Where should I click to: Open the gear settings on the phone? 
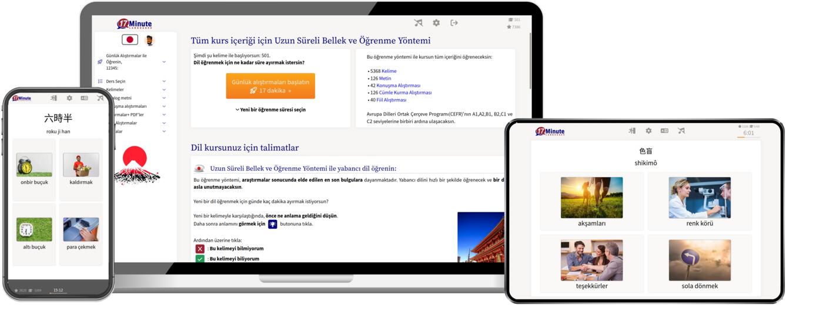69,98
